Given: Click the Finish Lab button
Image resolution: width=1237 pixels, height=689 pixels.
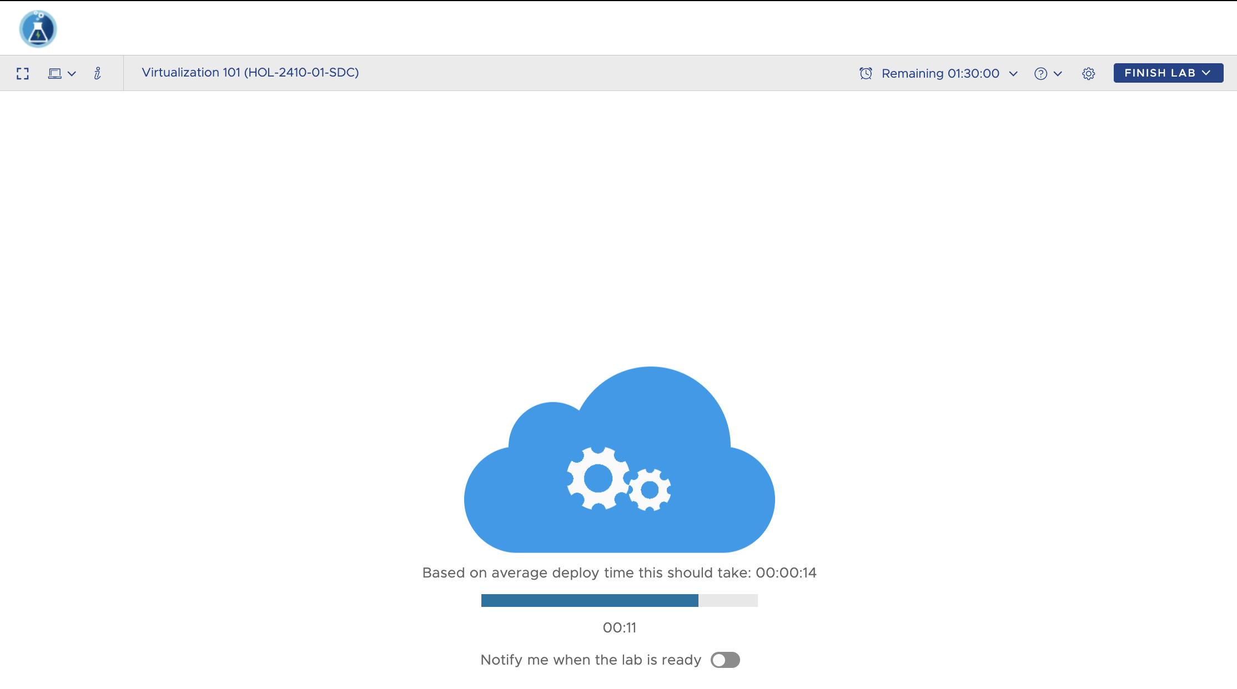Looking at the screenshot, I should pos(1159,73).
